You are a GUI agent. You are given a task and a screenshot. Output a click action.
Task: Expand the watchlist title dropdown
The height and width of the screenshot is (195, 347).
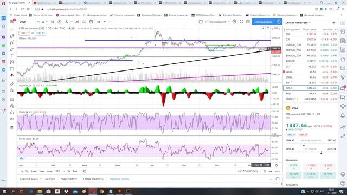pyautogui.click(x=298, y=23)
